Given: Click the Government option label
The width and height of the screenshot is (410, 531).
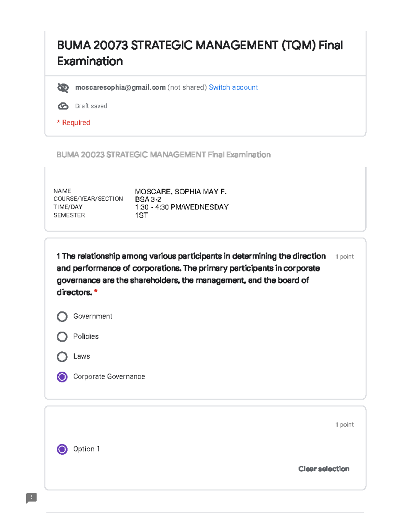Looking at the screenshot, I should (93, 316).
